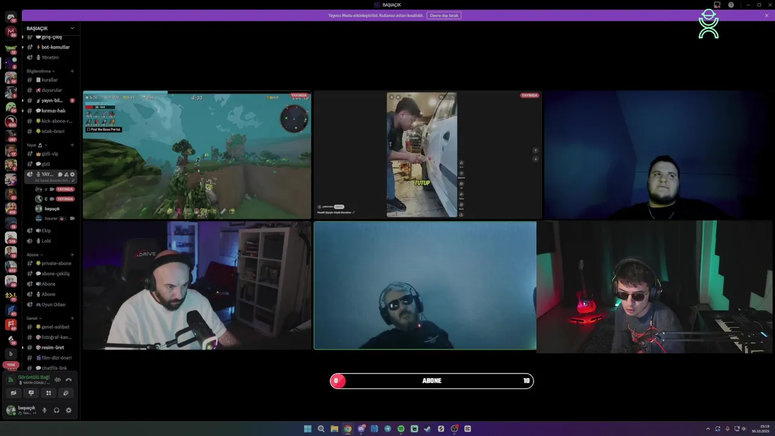The width and height of the screenshot is (775, 436).
Task: Join Ekip voice channel
Action: [x=50, y=231]
